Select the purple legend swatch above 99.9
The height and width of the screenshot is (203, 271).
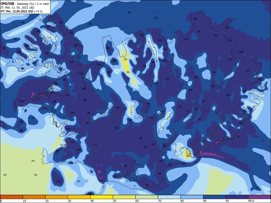pyautogui.click(x=259, y=197)
